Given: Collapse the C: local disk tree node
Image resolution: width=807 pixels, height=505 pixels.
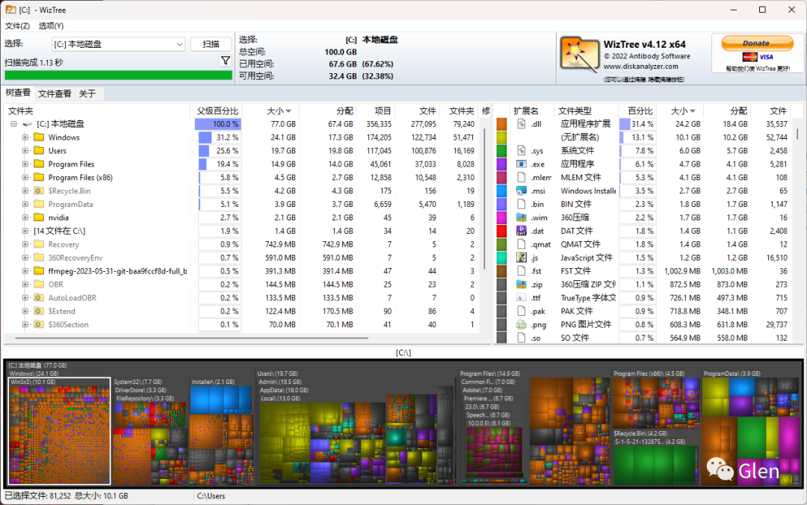Looking at the screenshot, I should click(x=14, y=124).
